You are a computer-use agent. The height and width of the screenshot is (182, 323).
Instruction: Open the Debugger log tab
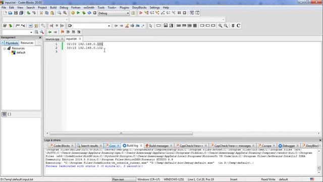click(x=288, y=146)
